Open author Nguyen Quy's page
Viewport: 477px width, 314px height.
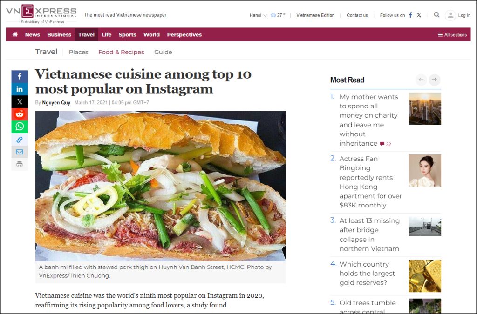coord(56,103)
